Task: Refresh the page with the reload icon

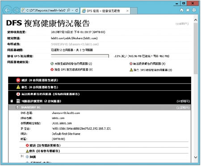Action: (x=77, y=10)
